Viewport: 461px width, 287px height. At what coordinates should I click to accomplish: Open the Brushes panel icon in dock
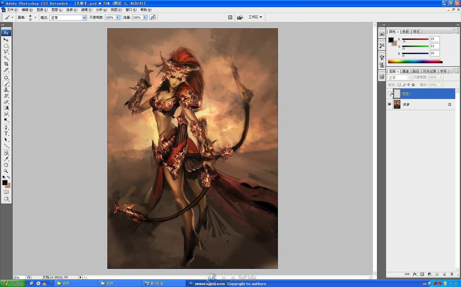click(x=382, y=58)
